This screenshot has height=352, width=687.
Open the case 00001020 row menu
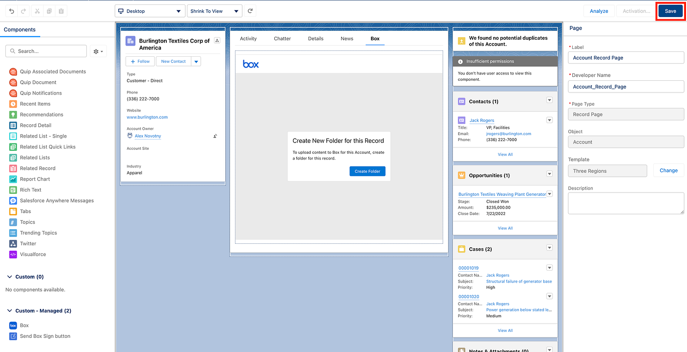pyautogui.click(x=550, y=296)
